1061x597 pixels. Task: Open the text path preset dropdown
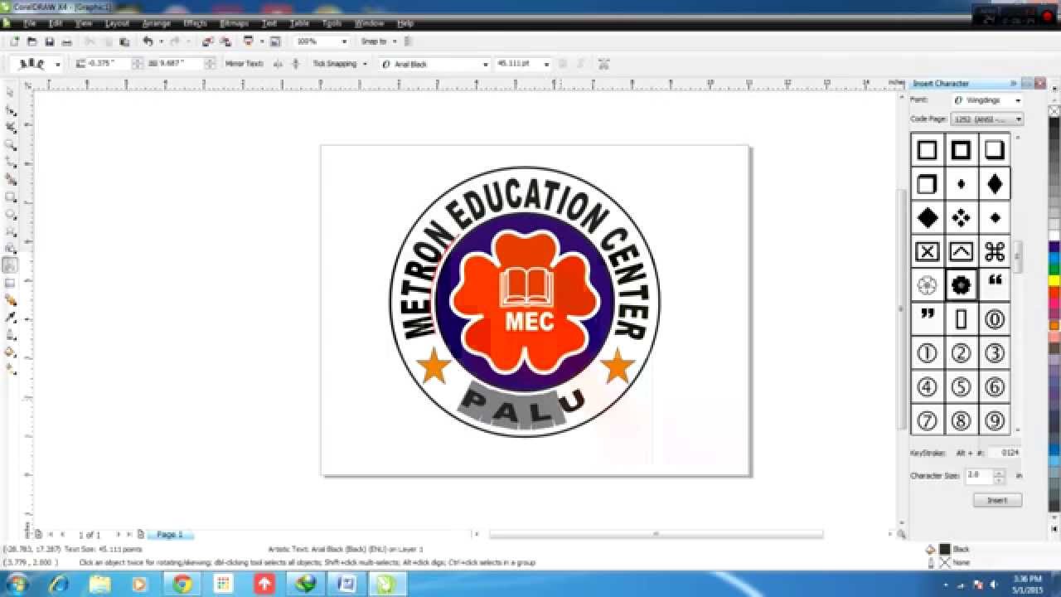[58, 64]
